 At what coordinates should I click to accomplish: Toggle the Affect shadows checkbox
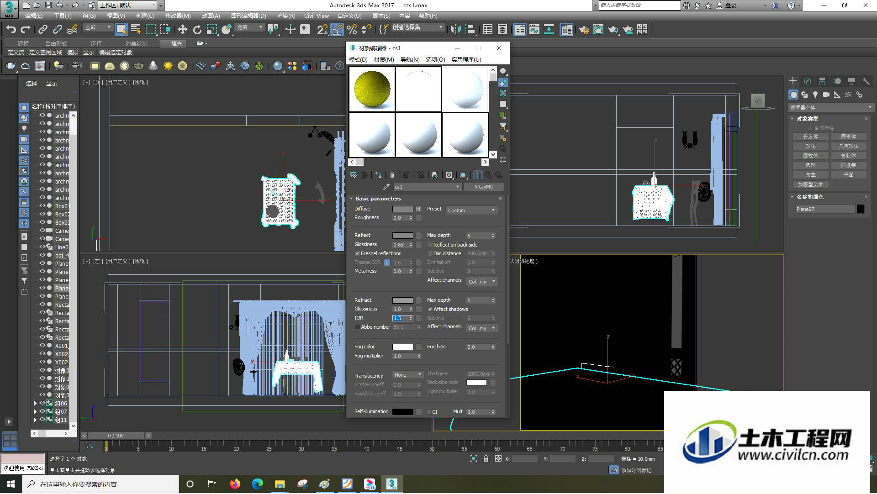(430, 310)
